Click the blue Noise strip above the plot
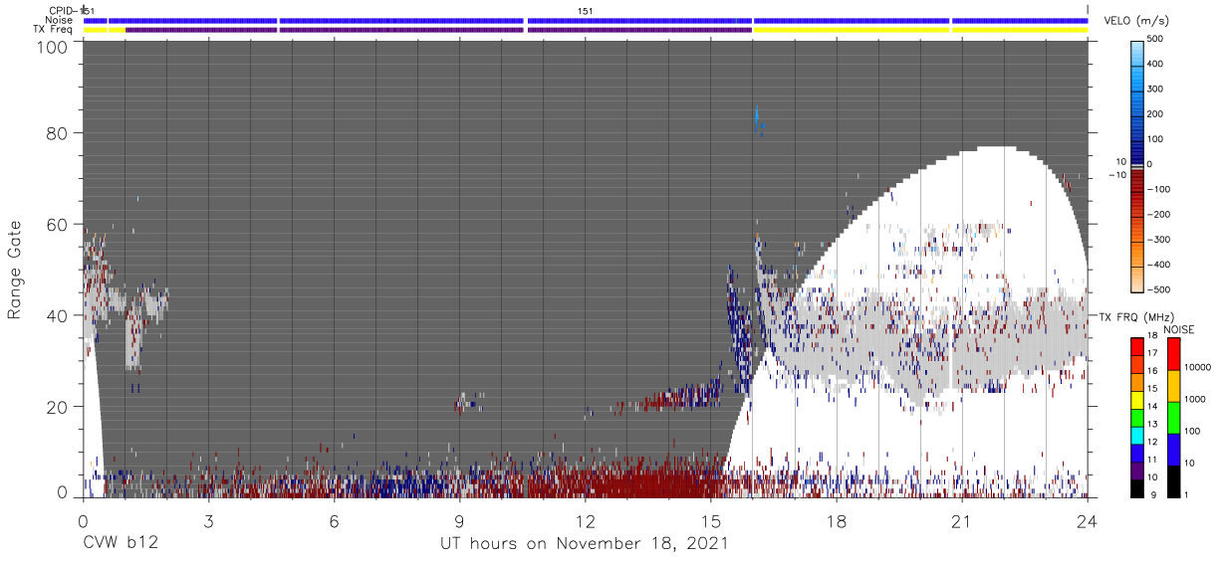Viewport: 1223px width, 564px height. (585, 20)
